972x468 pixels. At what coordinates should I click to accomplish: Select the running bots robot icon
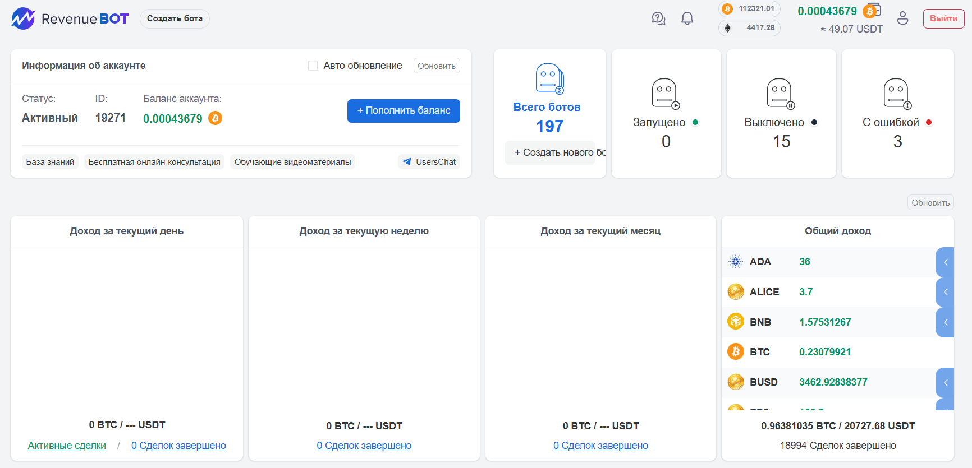coord(666,94)
